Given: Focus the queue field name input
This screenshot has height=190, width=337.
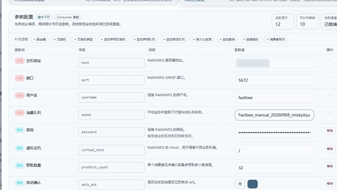Looking at the screenshot, I should 111,115.
